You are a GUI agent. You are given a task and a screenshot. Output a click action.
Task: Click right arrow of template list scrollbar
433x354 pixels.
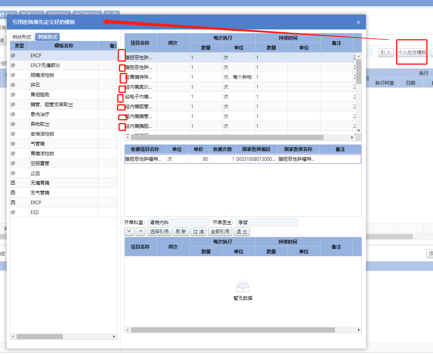[x=114, y=337]
